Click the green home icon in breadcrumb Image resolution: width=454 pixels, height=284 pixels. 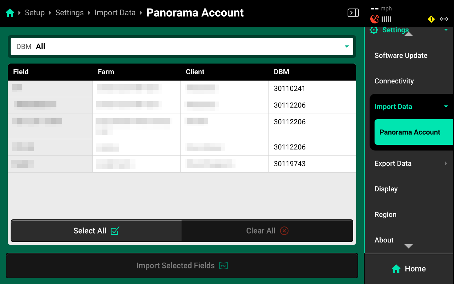(10, 13)
